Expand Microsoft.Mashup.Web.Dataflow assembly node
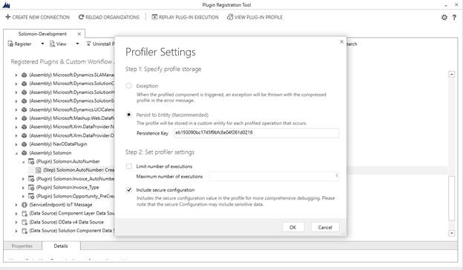This screenshot has height=270, width=463. [16, 118]
